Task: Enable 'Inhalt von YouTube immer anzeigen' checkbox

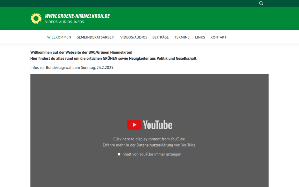Action: 119,154
